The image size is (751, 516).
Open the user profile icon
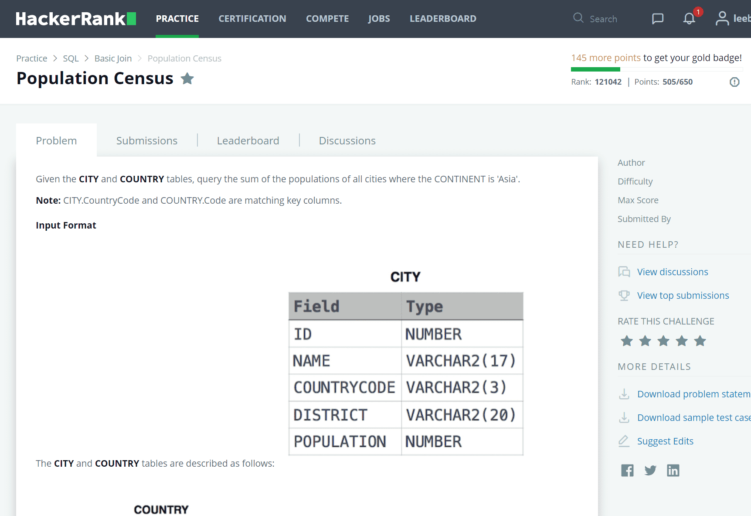pyautogui.click(x=722, y=18)
